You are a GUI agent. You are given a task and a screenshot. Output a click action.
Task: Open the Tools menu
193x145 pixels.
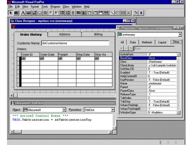click(44, 7)
